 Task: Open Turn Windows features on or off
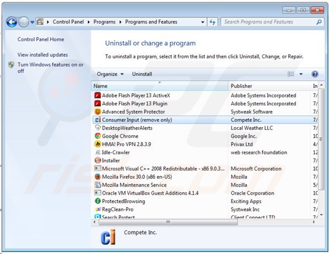pyautogui.click(x=51, y=67)
